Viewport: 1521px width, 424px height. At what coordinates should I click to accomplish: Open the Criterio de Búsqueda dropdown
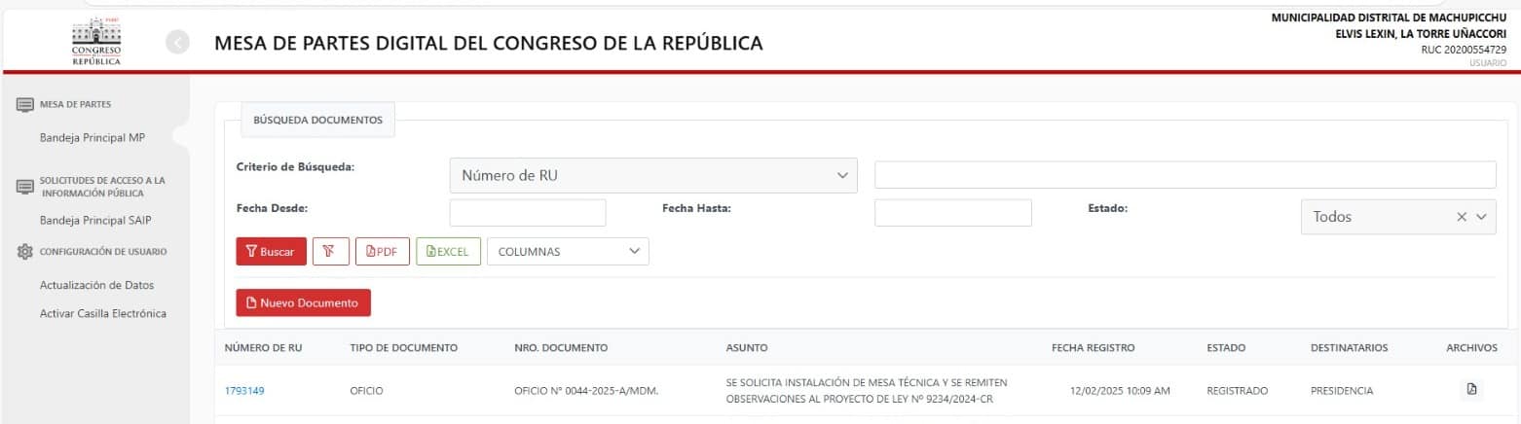653,176
